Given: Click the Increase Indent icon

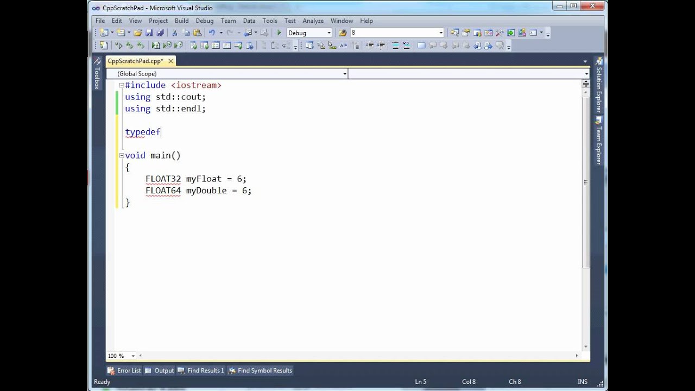Looking at the screenshot, I should tap(381, 46).
